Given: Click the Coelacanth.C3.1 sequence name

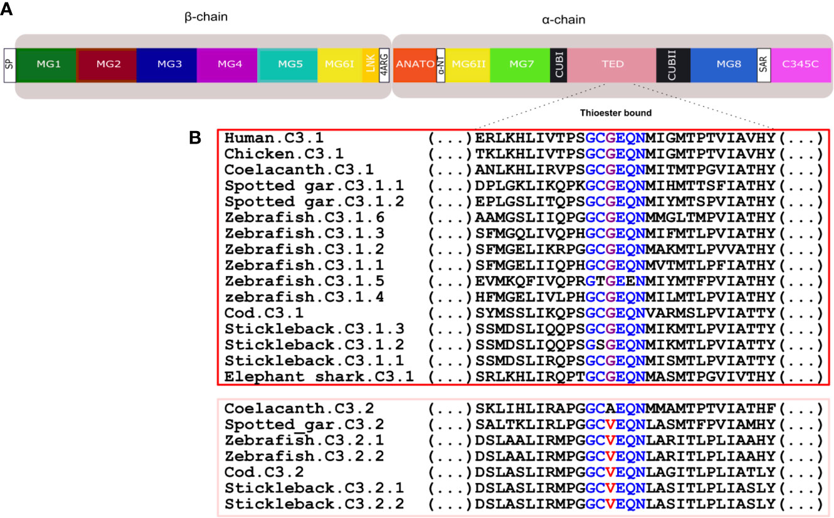Looking at the screenshot, I should click(x=299, y=169).
